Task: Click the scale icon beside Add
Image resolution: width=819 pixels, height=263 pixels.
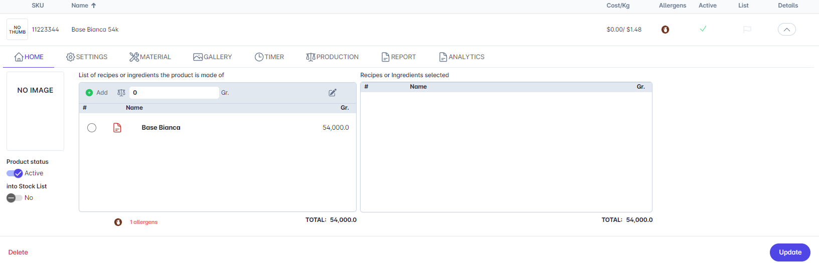Action: point(121,93)
